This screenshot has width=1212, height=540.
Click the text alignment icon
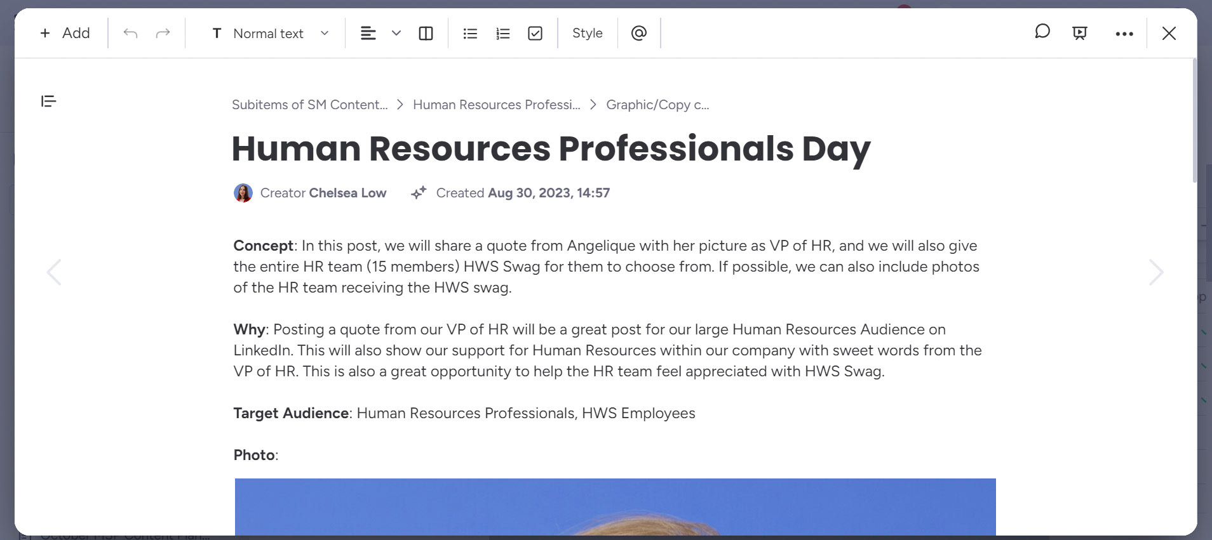tap(368, 33)
